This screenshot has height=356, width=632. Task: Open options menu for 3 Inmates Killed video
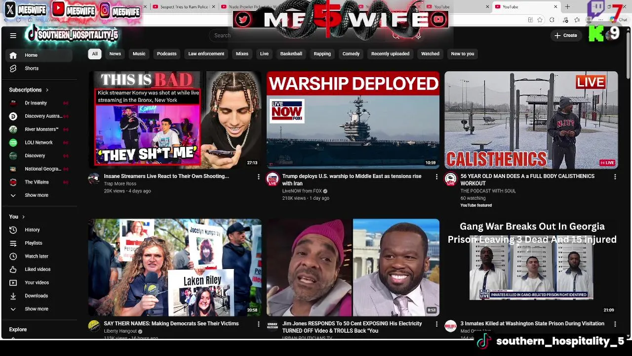tap(615, 324)
